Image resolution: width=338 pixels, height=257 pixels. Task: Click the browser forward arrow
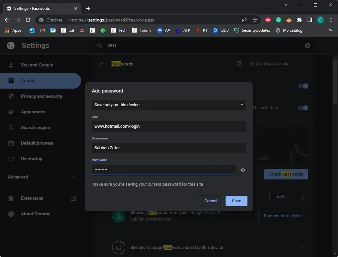tap(18, 20)
